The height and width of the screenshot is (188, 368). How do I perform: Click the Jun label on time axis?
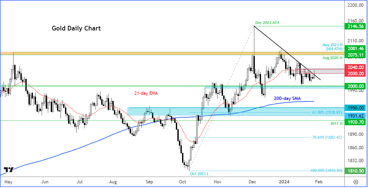pos(45,182)
